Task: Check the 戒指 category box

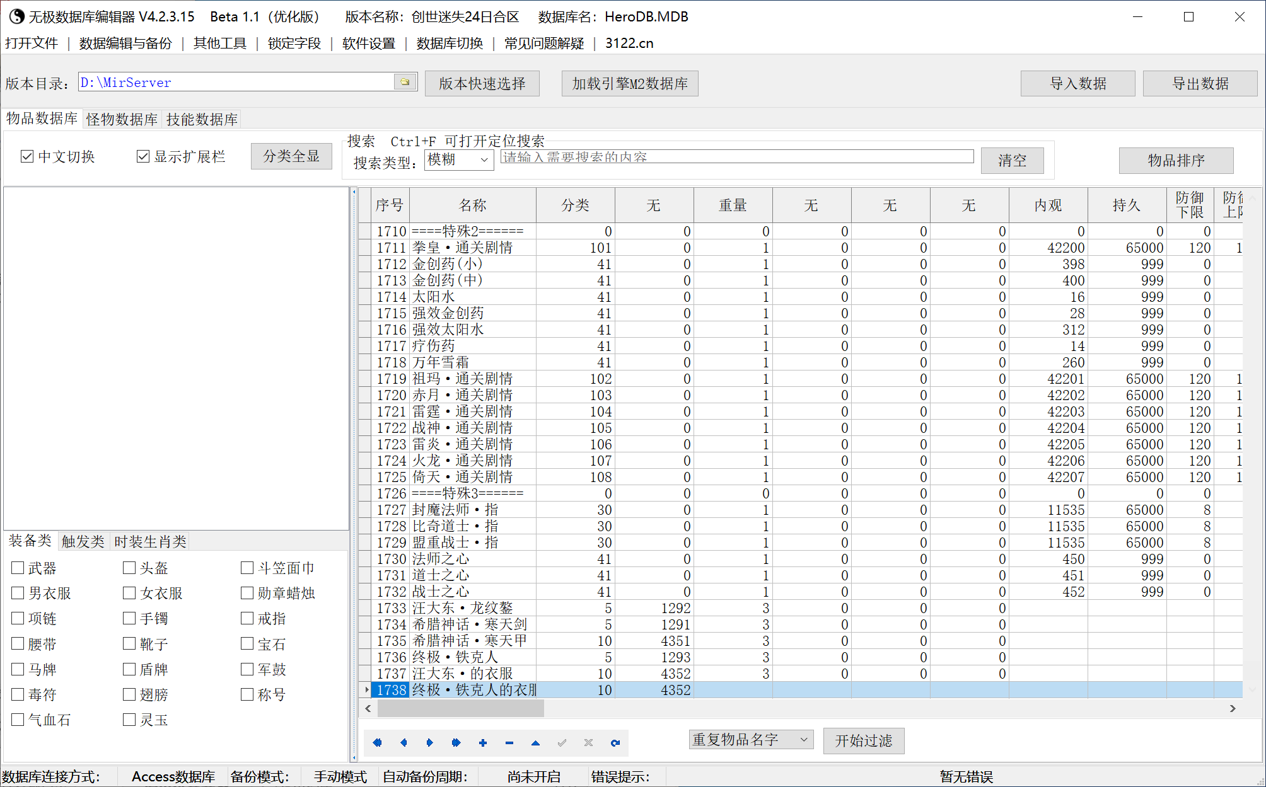Action: click(x=247, y=618)
